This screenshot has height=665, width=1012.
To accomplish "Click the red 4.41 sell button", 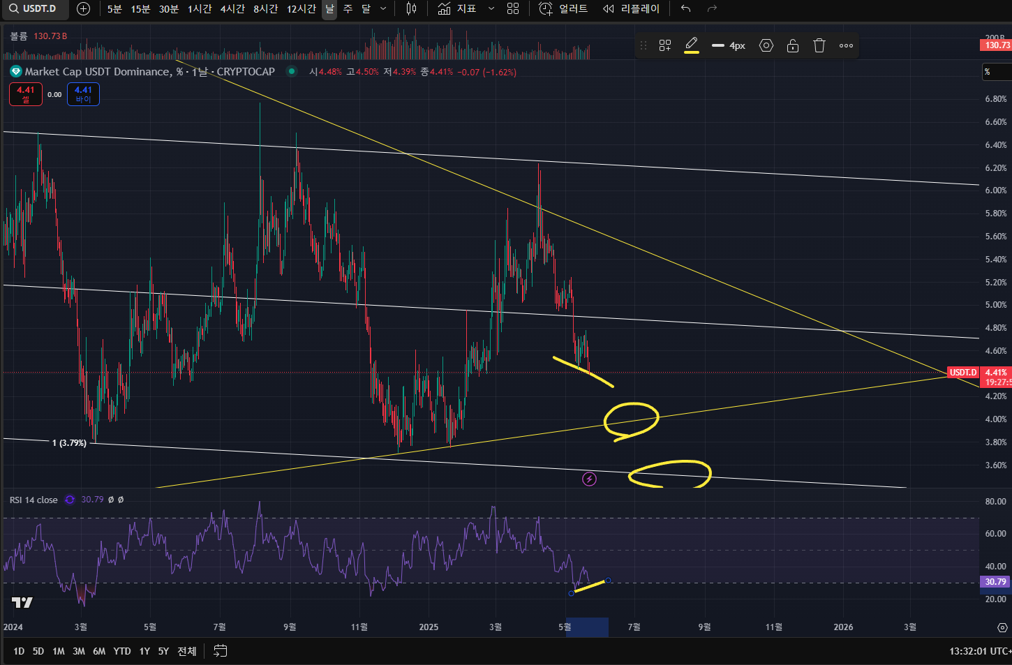I will coord(26,94).
